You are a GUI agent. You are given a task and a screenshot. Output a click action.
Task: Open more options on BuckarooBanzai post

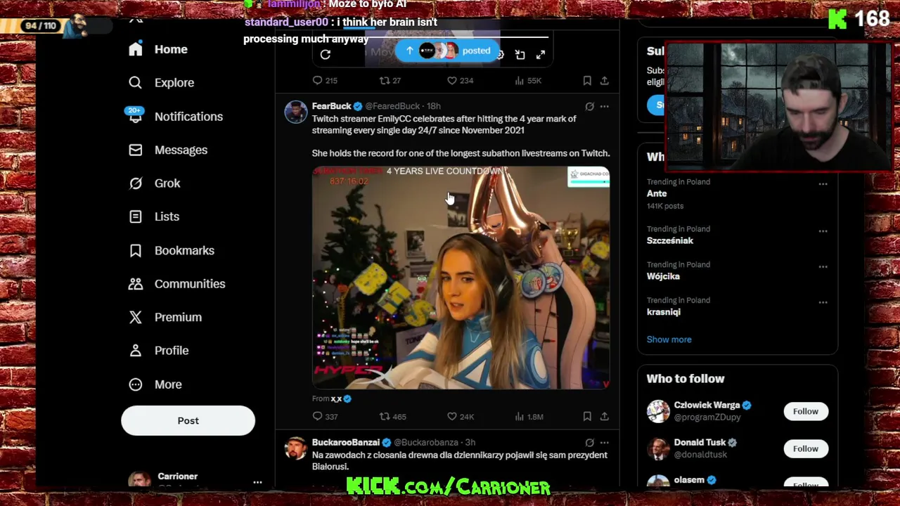click(x=604, y=442)
